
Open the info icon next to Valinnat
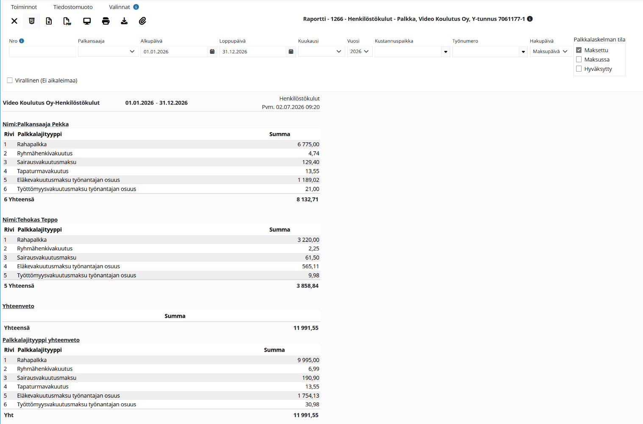click(x=136, y=7)
